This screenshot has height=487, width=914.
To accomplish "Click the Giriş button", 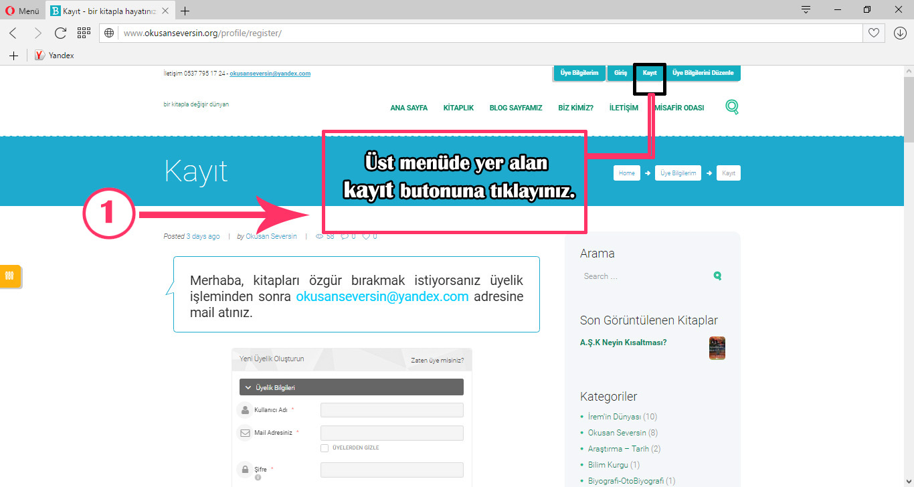I will 620,73.
